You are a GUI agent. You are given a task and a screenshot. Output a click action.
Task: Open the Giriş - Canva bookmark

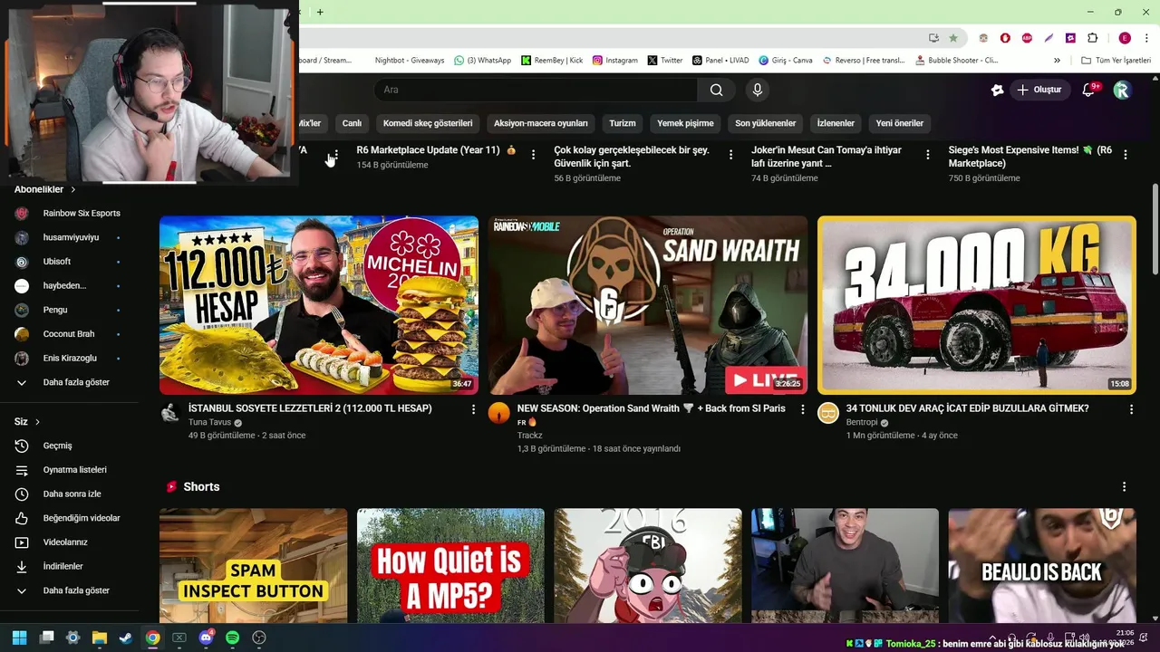(785, 61)
